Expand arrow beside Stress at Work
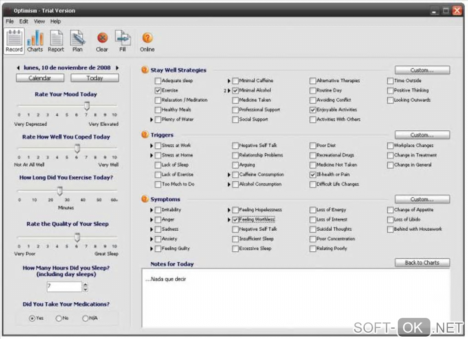This screenshot has height=339, width=468. [151, 145]
